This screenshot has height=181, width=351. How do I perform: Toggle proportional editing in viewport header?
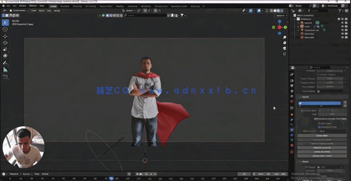pyautogui.click(x=156, y=10)
